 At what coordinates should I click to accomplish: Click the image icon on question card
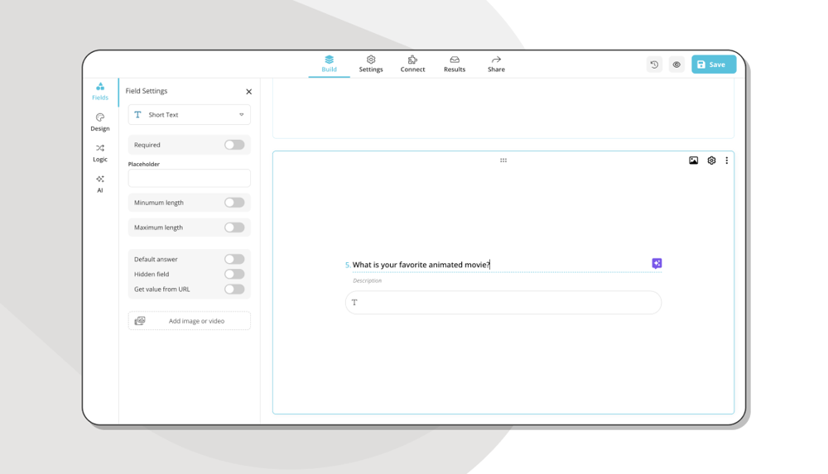click(x=694, y=160)
